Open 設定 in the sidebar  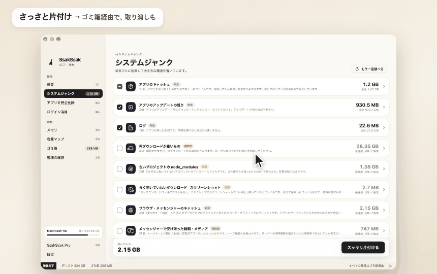click(73, 254)
